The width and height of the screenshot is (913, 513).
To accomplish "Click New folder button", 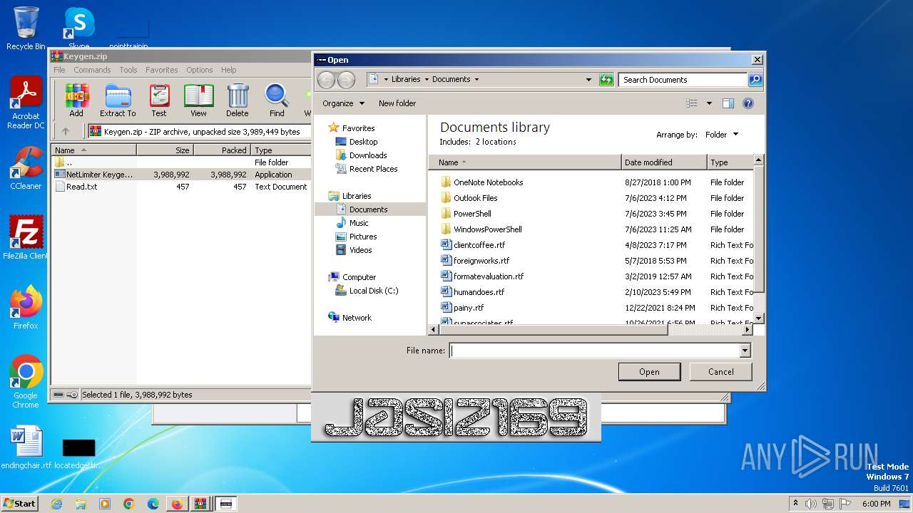I will pyautogui.click(x=397, y=103).
